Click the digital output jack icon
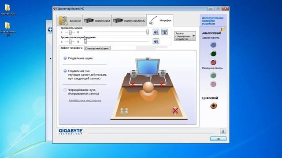 tap(213, 105)
